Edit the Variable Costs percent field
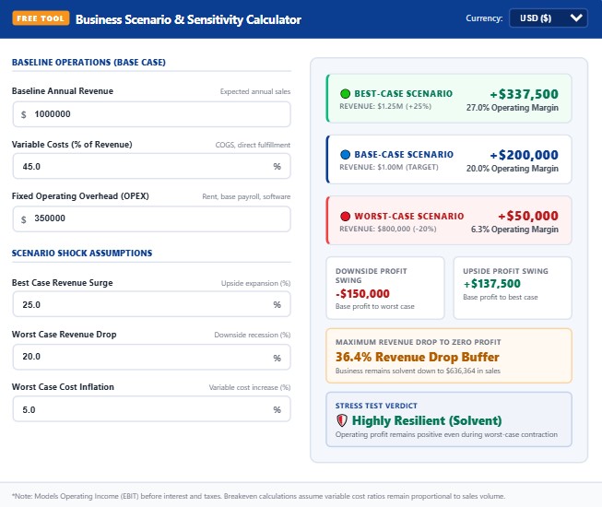Screen dimensions: 602x507 [151, 166]
